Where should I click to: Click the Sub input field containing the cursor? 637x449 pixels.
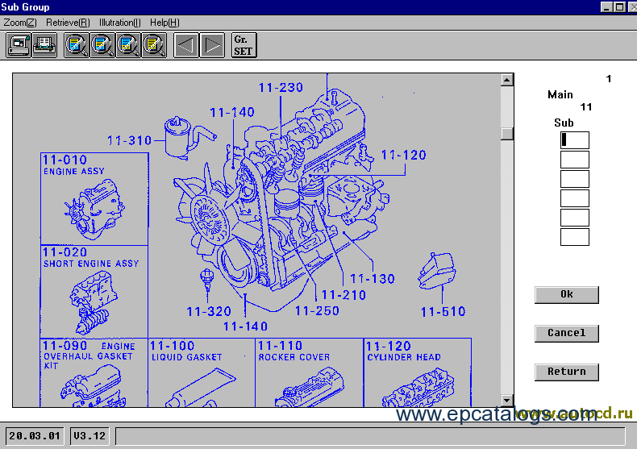[x=574, y=140]
